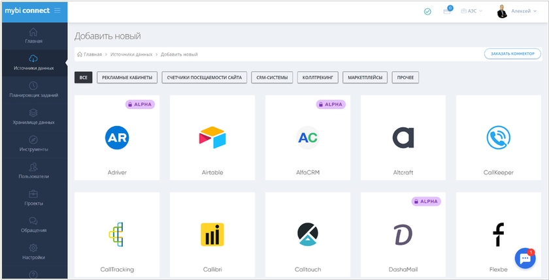Collapse sidebar with hamburger menu icon
The width and height of the screenshot is (549, 280).
[58, 10]
